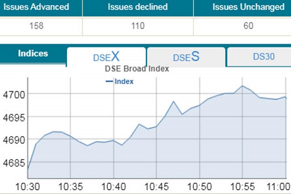Click the 4685 y-axis label
The width and height of the screenshot is (291, 194).
pyautogui.click(x=12, y=163)
